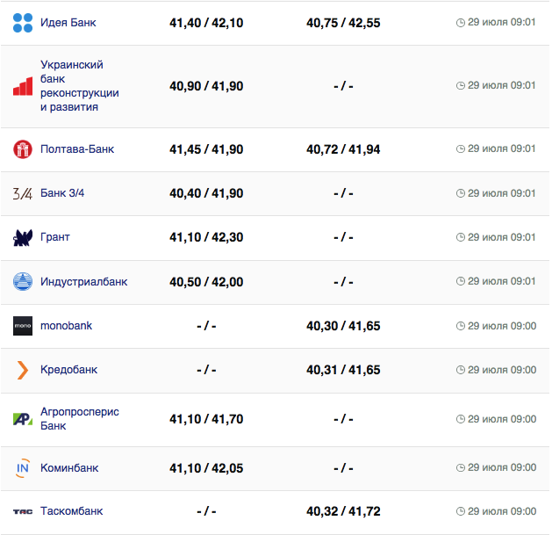This screenshot has height=535, width=552.
Task: Open the Таскомбанк name link
Action: tap(72, 511)
